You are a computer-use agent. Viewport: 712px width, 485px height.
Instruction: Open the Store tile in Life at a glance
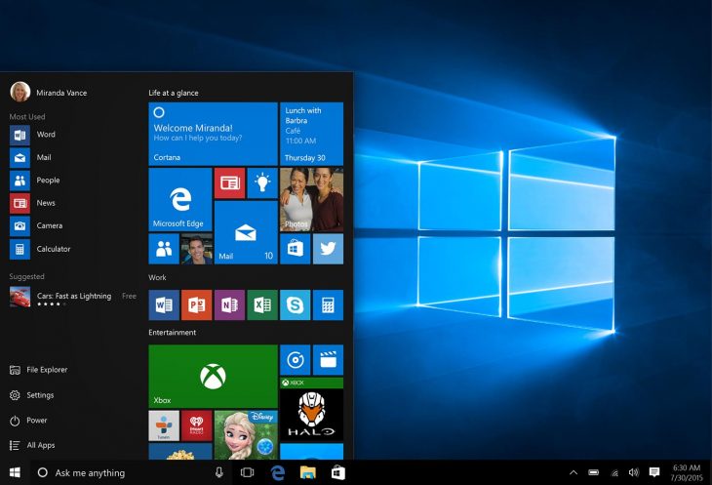296,249
